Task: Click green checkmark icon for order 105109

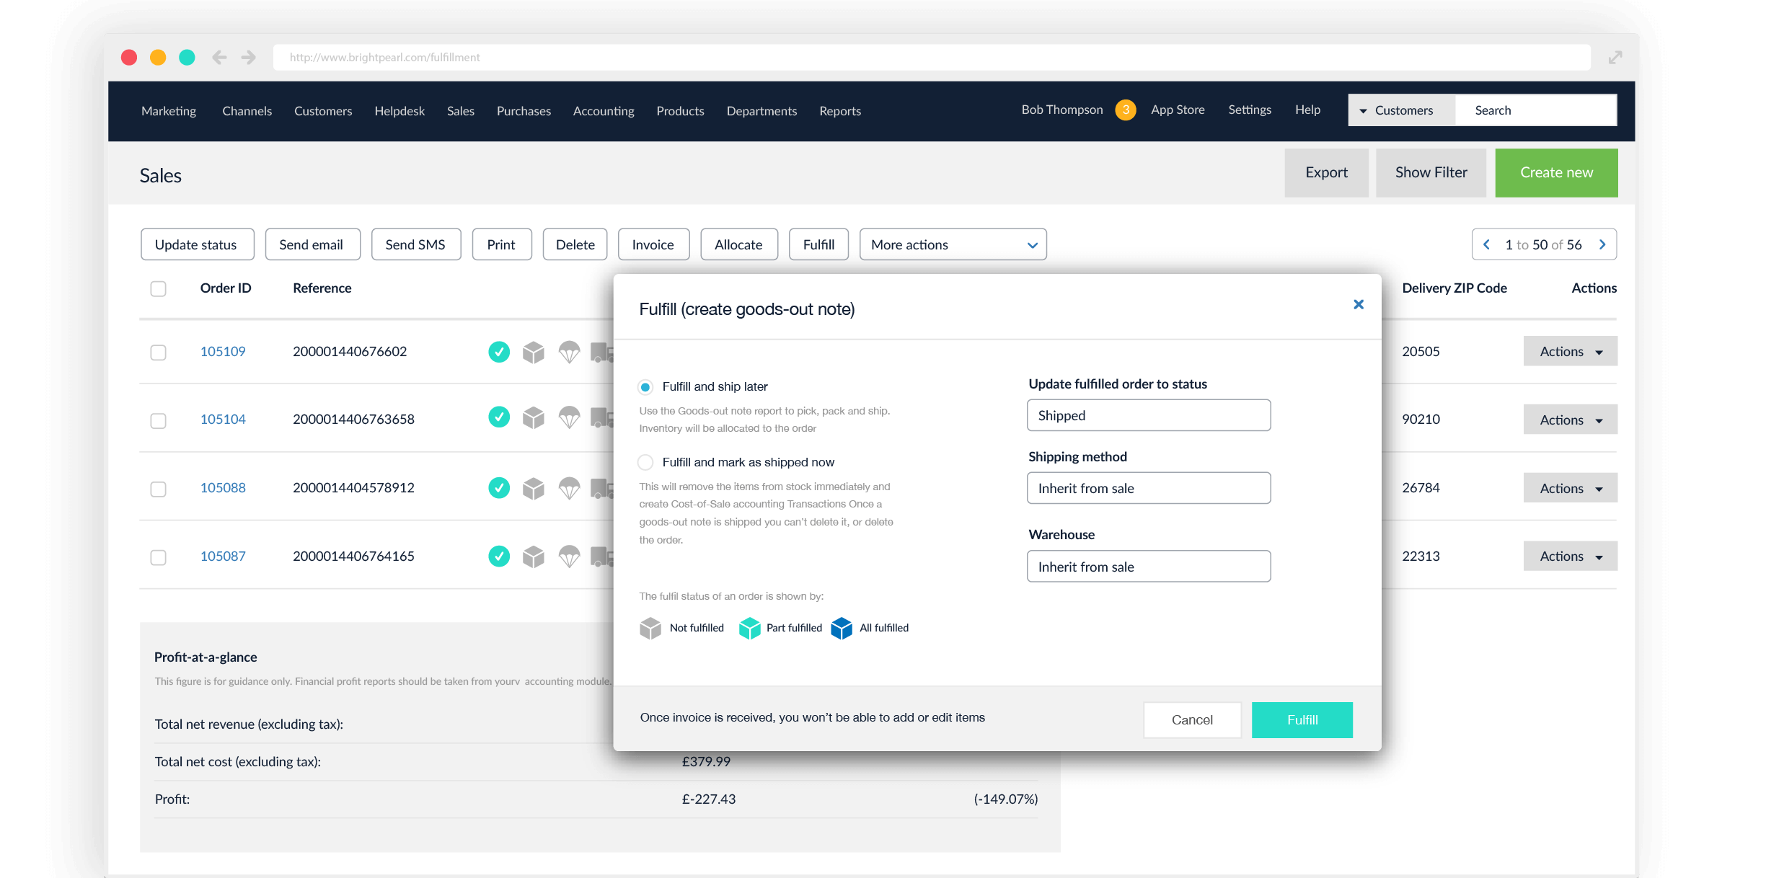Action: tap(498, 352)
